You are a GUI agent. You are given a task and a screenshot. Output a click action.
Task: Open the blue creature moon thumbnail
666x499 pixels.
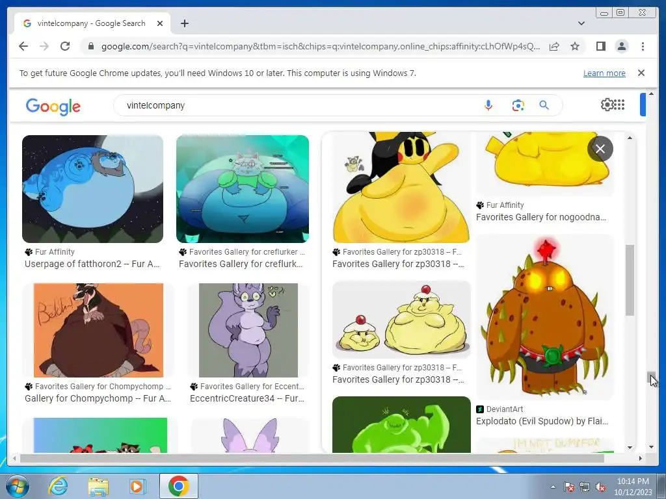pos(92,189)
